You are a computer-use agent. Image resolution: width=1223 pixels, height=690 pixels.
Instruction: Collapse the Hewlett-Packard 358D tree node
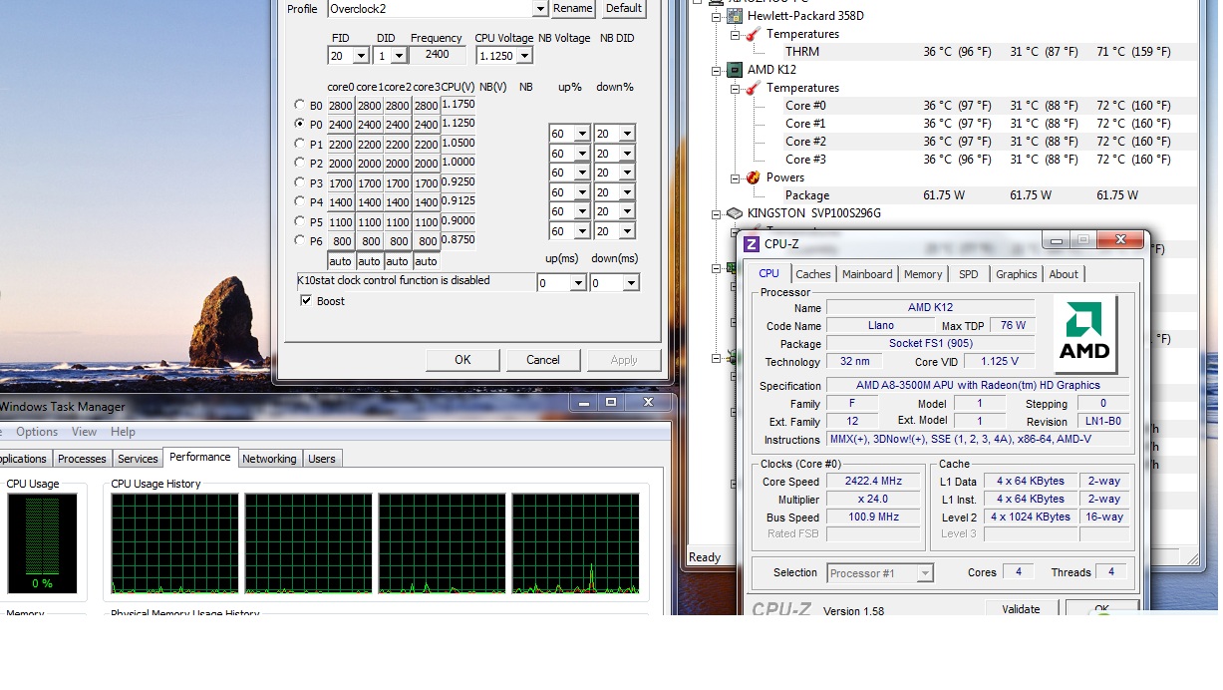click(716, 16)
